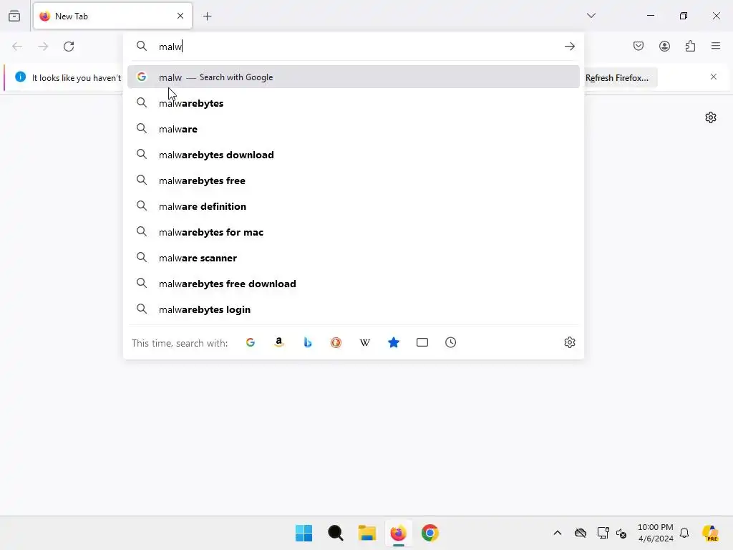
Task: Open Windows Search from taskbar
Action: coord(336,533)
